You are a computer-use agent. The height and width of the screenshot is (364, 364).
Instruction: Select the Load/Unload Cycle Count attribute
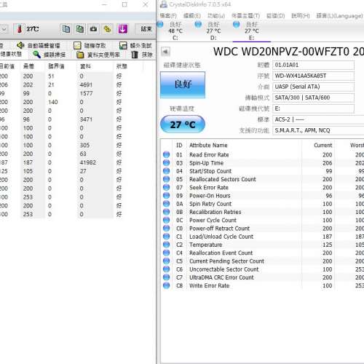coord(221,237)
